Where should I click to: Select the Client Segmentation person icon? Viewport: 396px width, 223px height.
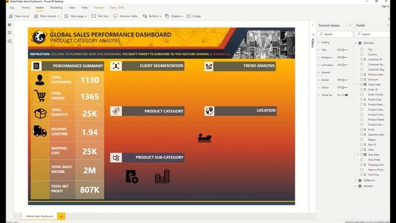[116, 66]
